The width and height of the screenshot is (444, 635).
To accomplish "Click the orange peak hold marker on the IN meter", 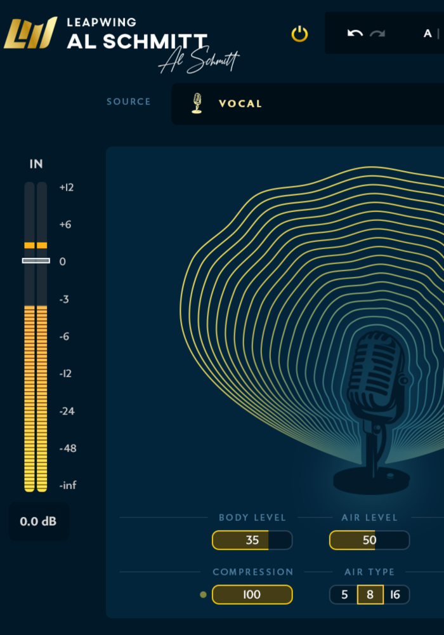I will pos(36,245).
